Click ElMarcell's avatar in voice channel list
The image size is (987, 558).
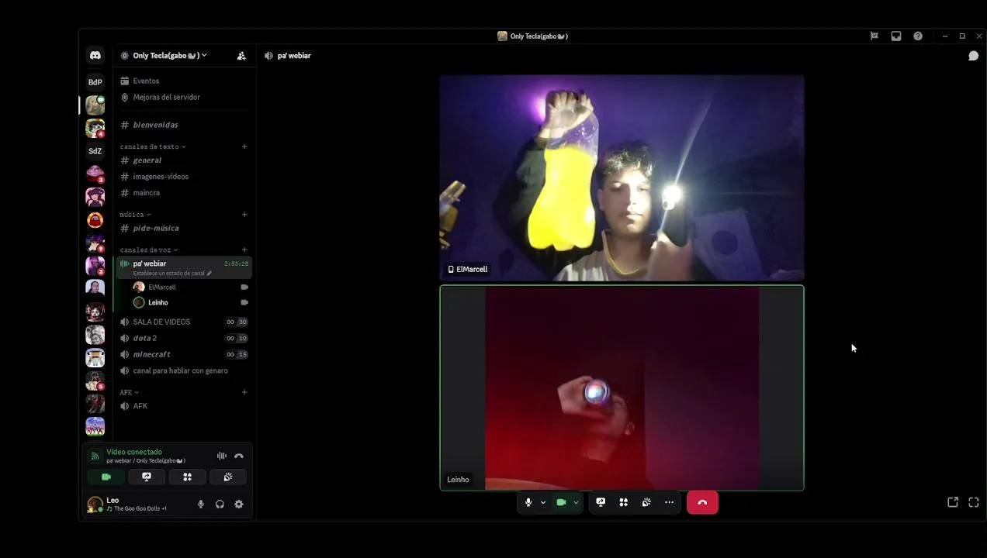139,287
